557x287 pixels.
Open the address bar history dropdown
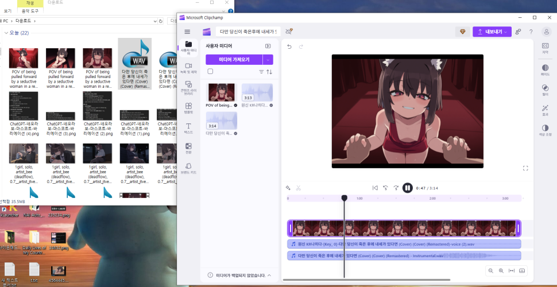(155, 21)
